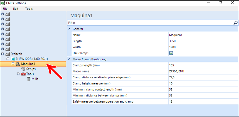Select EHSW1228 (1.60.20.1) in the tree
Image resolution: width=239 pixels, height=117 pixels.
pyautogui.click(x=32, y=59)
